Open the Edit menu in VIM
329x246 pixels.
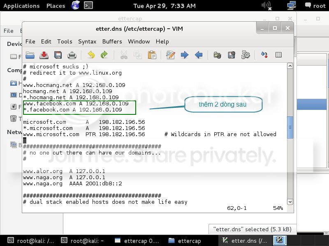[46, 41]
